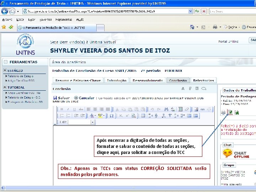Insert hyperlink using chain icon
The height and width of the screenshot is (192, 256).
tap(202, 109)
